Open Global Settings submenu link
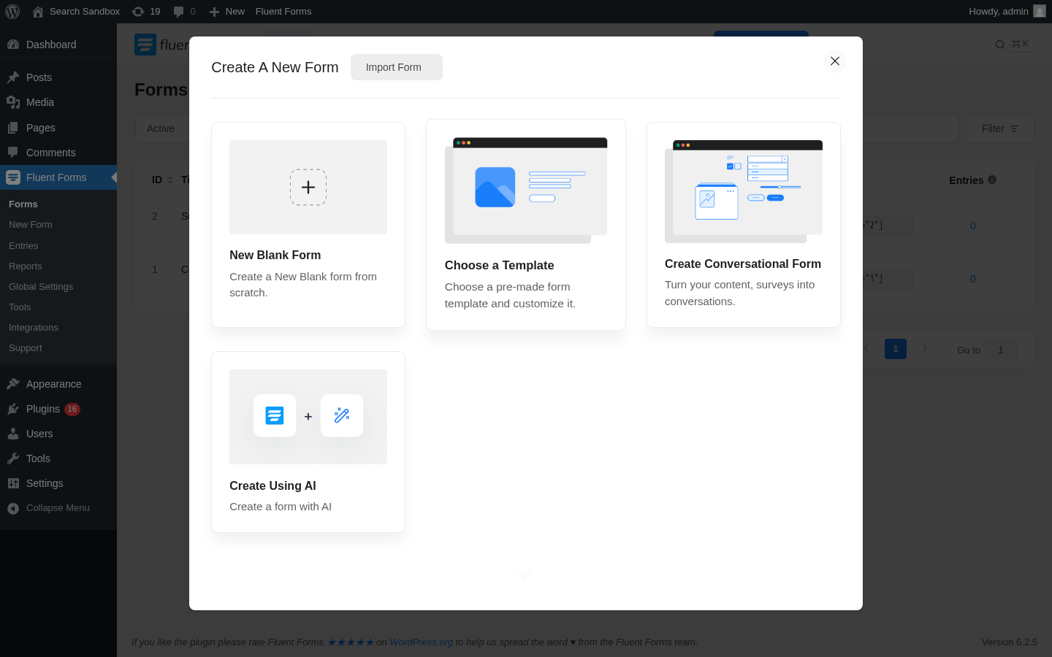 click(41, 287)
